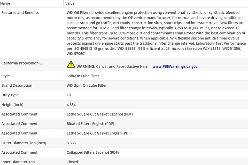Click the Inner Diameter Top label

(x=18, y=162)
